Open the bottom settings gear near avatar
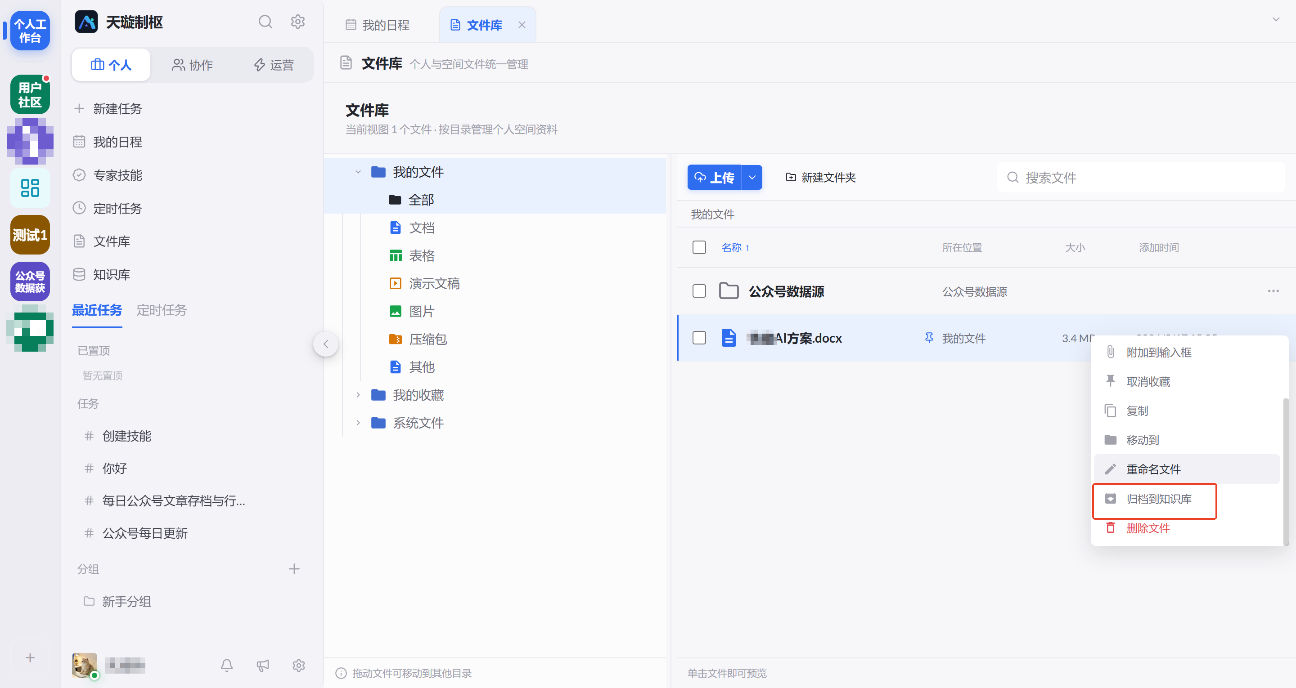The width and height of the screenshot is (1296, 688). coord(299,665)
